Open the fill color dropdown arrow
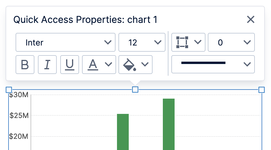Image resolution: width=271 pixels, height=150 pixels. [x=145, y=64]
